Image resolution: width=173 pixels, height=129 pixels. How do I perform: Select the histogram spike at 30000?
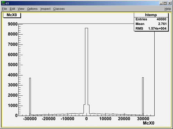click(x=143, y=96)
